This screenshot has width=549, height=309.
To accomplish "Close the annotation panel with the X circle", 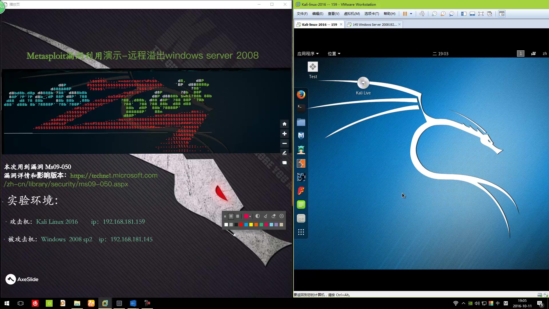I will 281,216.
